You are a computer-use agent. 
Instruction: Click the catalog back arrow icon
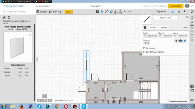tap(9, 17)
